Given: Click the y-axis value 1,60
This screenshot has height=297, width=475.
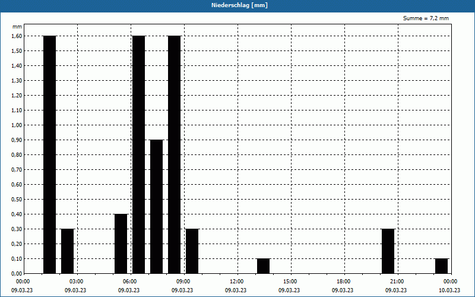Looking at the screenshot, I should coord(17,36).
